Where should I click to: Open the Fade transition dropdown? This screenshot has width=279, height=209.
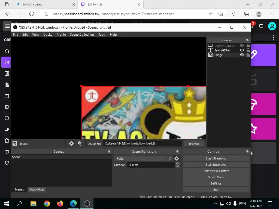[143, 158]
